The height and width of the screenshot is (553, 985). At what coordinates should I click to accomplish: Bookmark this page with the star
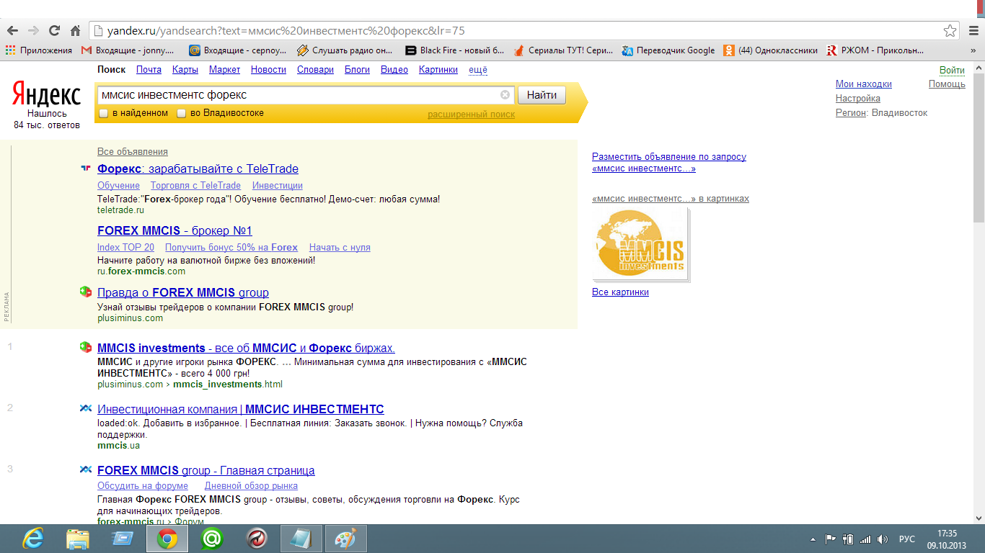pos(950,31)
